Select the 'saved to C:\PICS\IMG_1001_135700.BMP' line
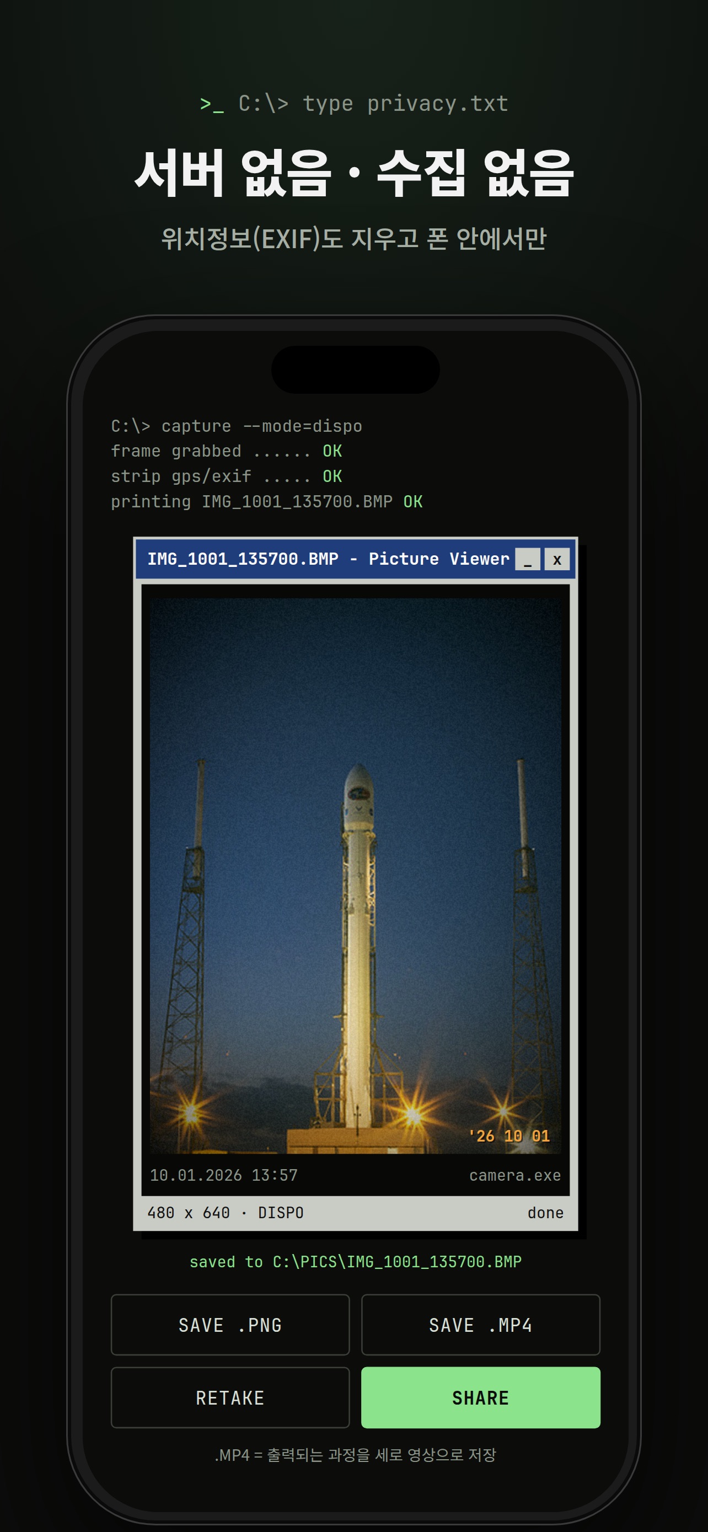Image resolution: width=708 pixels, height=1532 pixels. point(356,1261)
